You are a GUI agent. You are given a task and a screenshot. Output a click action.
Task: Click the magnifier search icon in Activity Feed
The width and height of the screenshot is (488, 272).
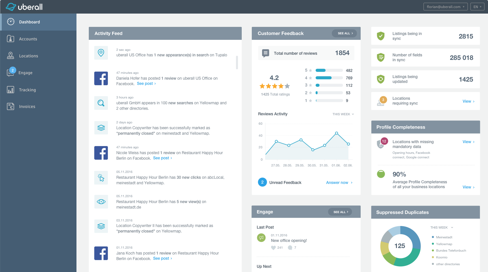pos(101,103)
